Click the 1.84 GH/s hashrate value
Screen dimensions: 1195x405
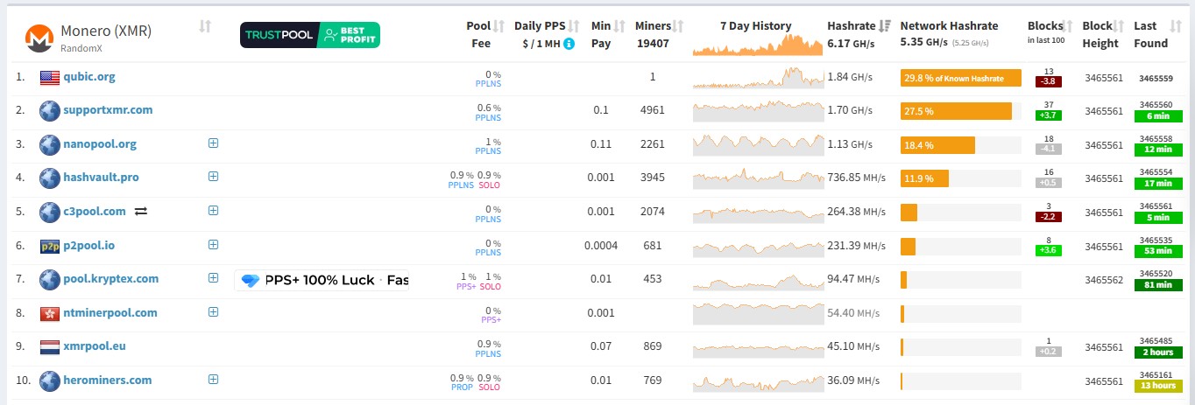point(850,77)
